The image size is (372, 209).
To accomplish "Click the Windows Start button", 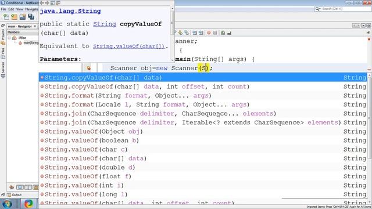I will 8,204.
